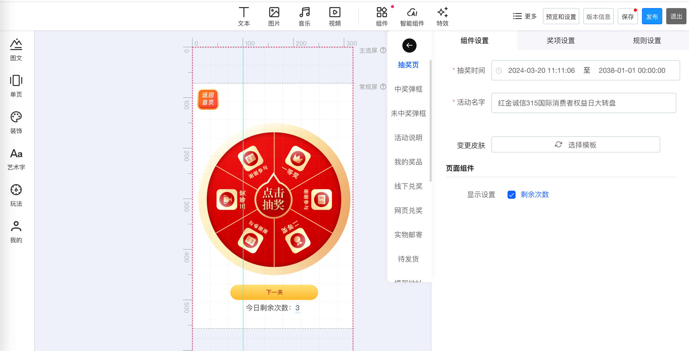Viewport: 689px width, 351px height.
Task: Select the 二等奖 prize icon on wheel
Action: (x=297, y=241)
